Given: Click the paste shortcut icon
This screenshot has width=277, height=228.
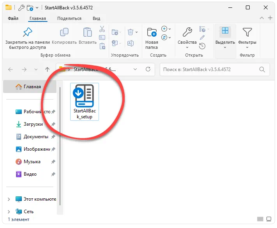Looking at the screenshot, I should (x=102, y=46).
